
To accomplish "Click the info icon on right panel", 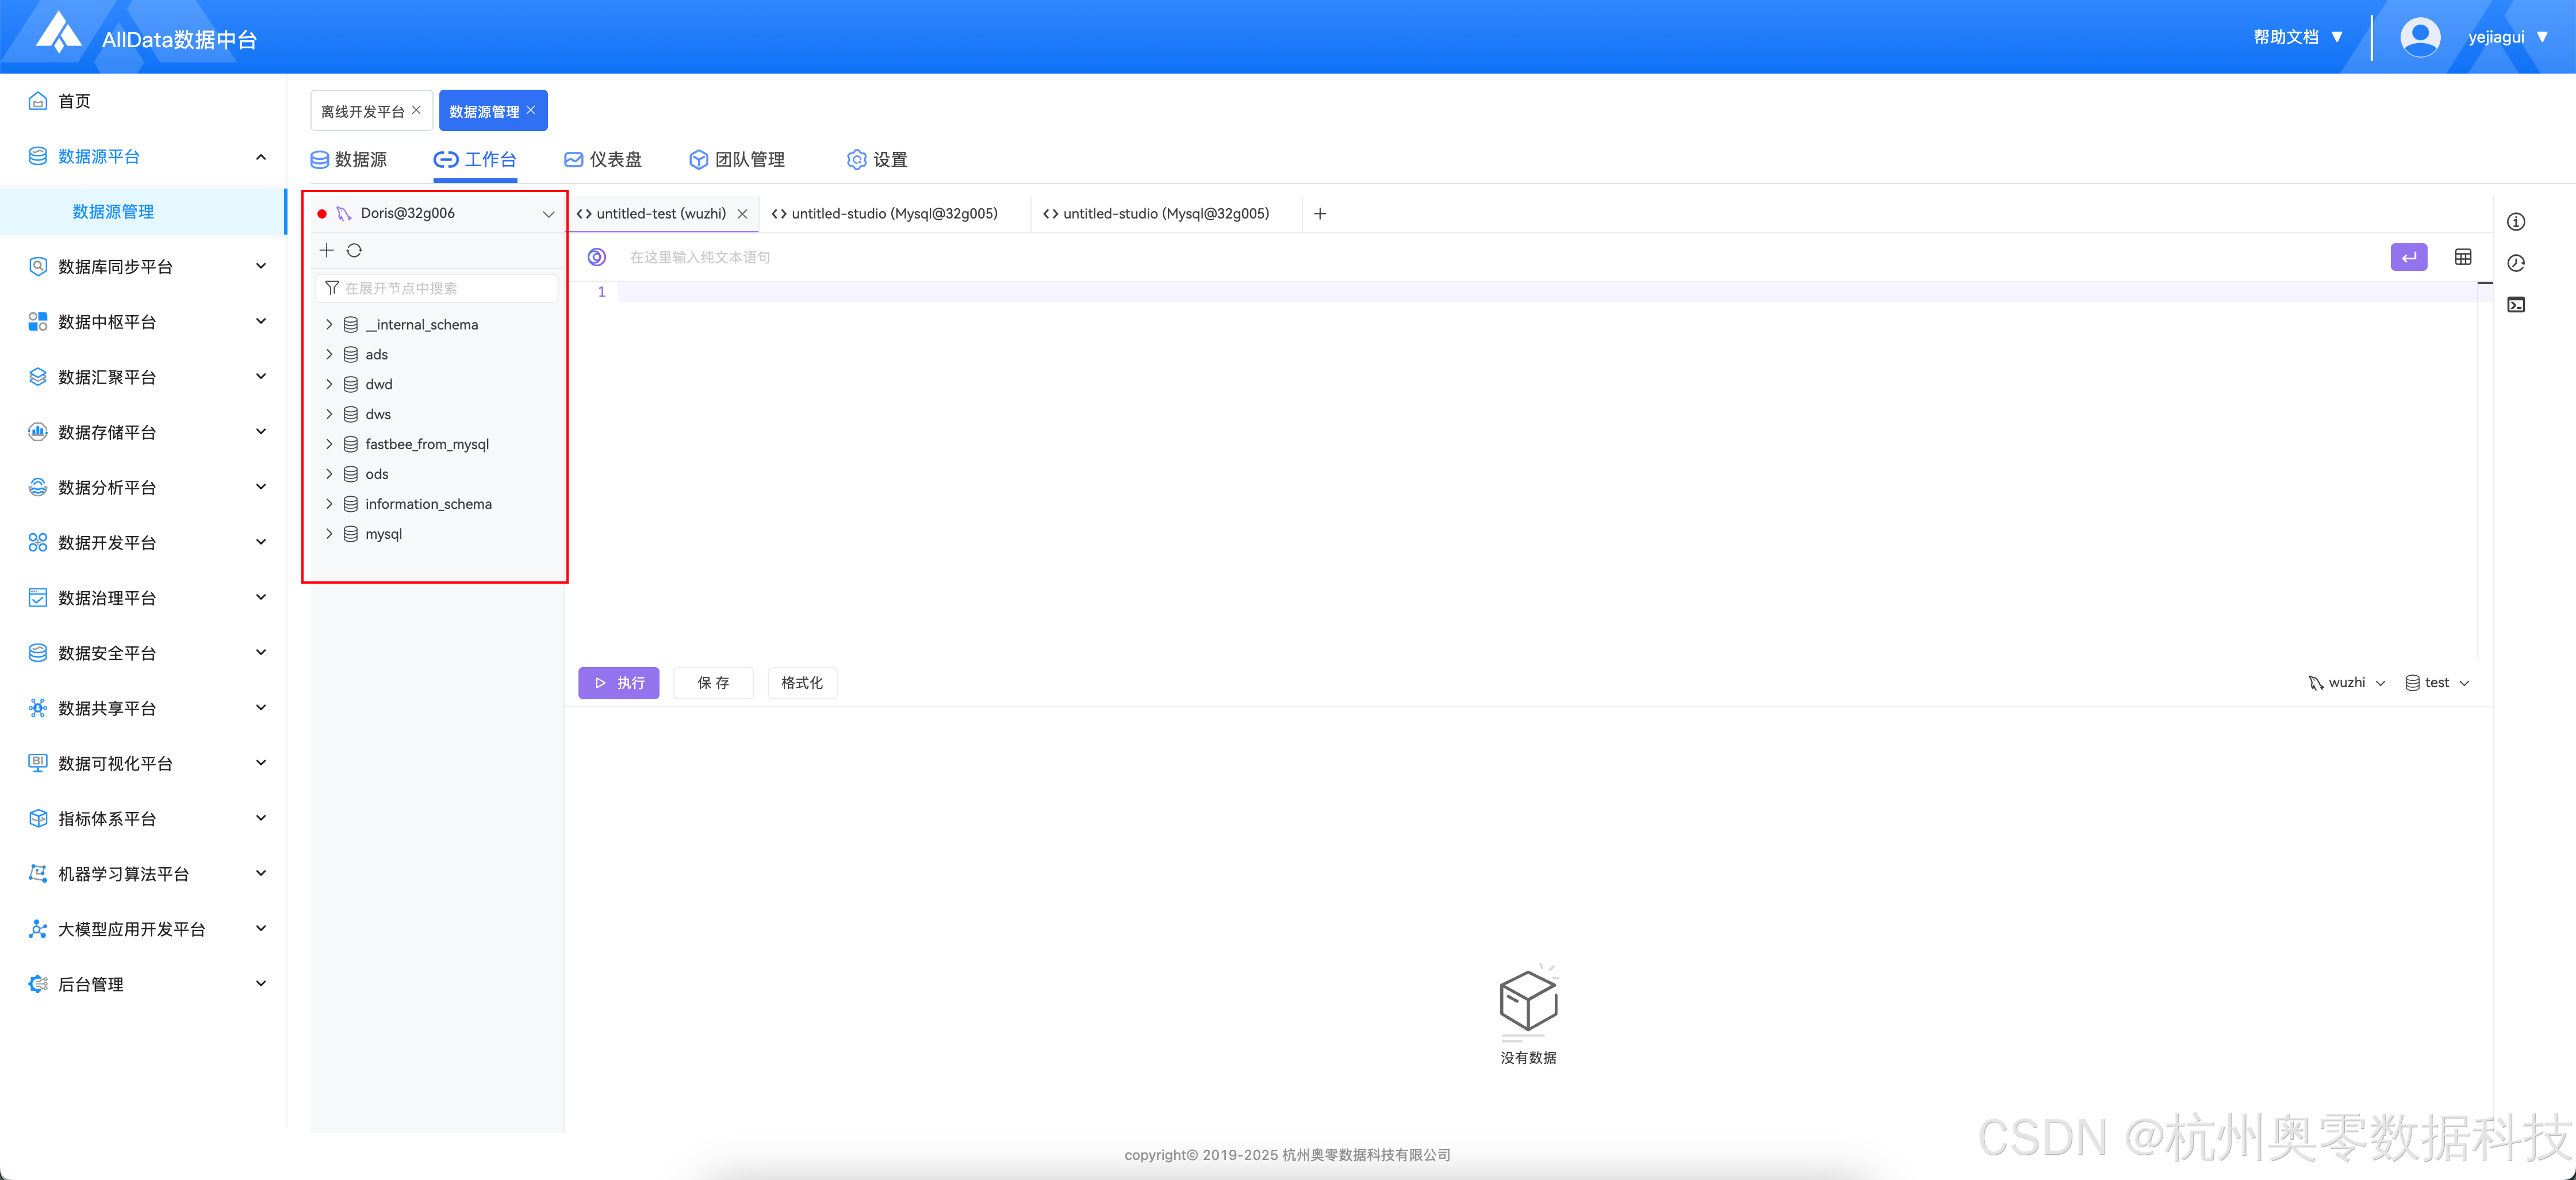I will (2516, 222).
